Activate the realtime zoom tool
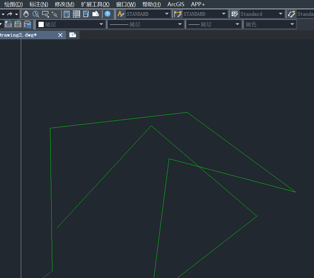This screenshot has height=278, width=314. [x=36, y=14]
